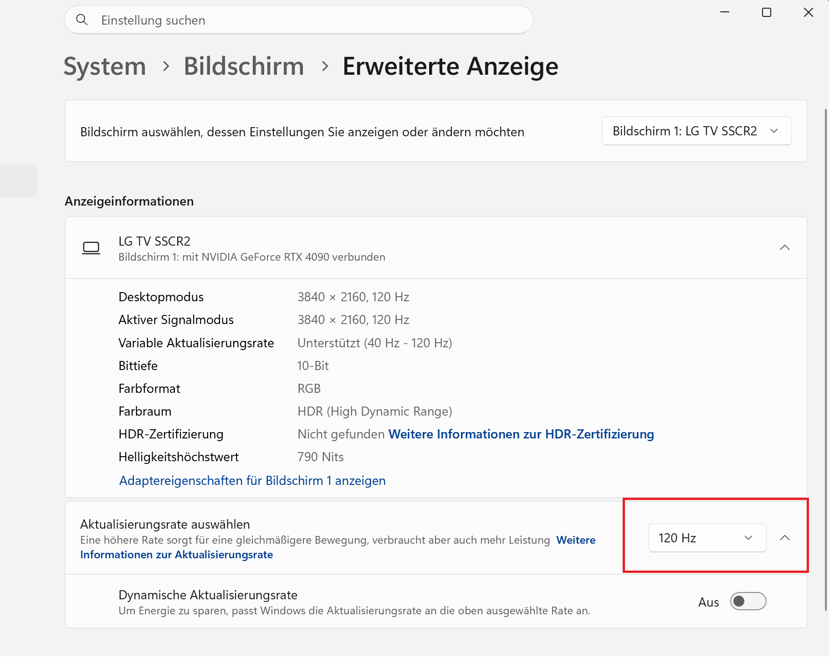This screenshot has height=659, width=829.
Task: Open the Bildschirm 1: LG TV SSCR2 dropdown
Action: [x=696, y=131]
